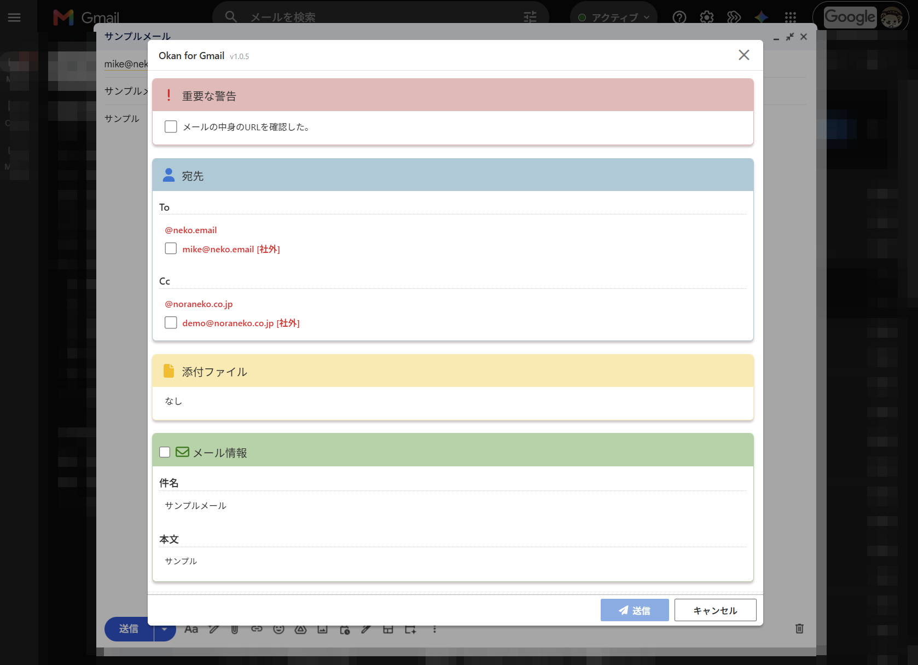Click the compose recipient field mike@nek
918x665 pixels.
pos(126,64)
